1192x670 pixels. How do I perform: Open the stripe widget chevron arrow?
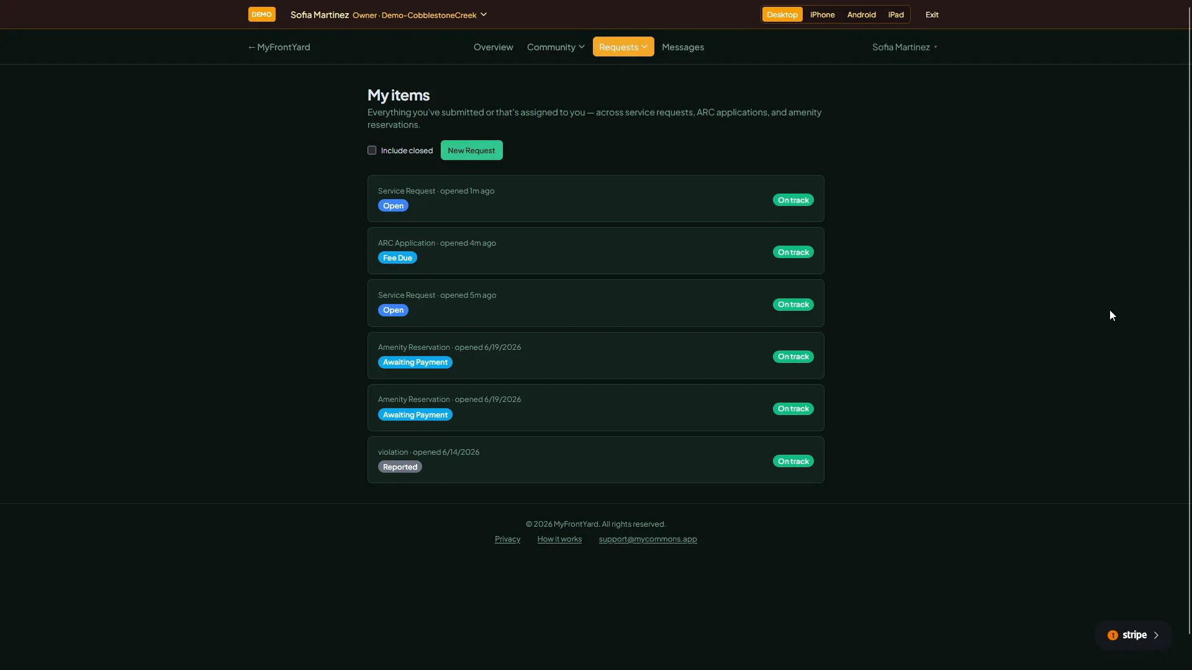click(1156, 635)
